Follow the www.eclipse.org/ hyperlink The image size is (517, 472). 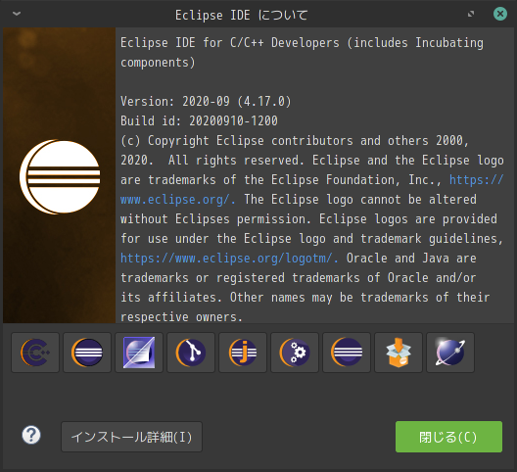(178, 200)
